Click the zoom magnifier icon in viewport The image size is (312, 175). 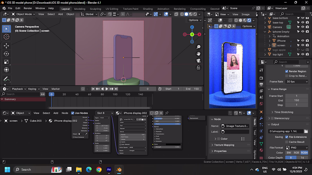click(199, 47)
